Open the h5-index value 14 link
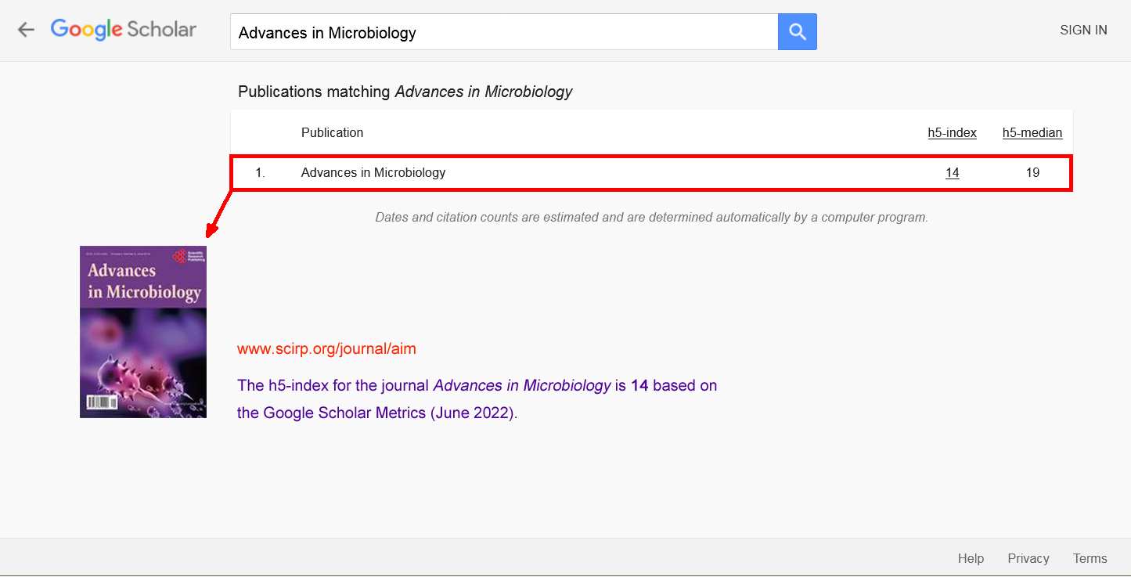The width and height of the screenshot is (1131, 577). tap(952, 173)
